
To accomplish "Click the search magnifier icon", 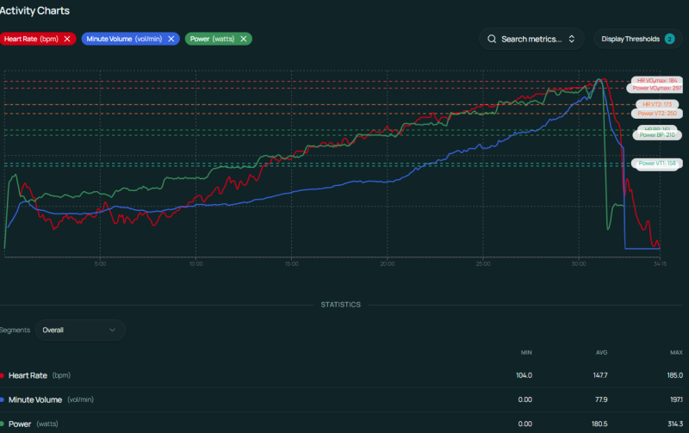I will 492,39.
